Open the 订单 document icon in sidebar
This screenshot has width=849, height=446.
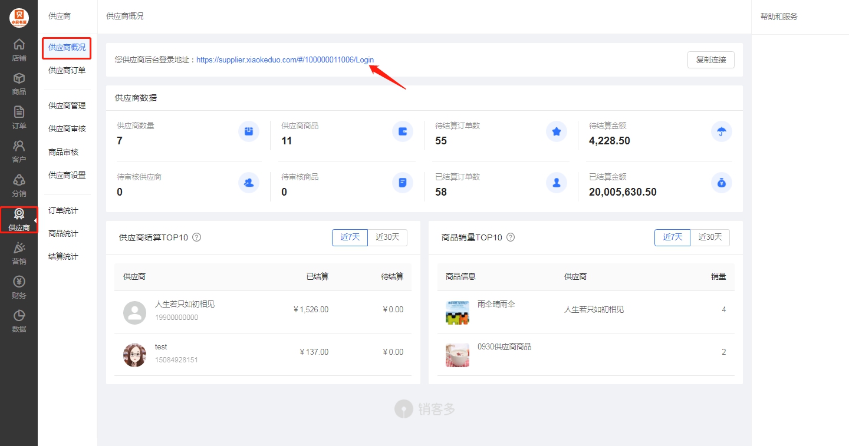pyautogui.click(x=19, y=112)
